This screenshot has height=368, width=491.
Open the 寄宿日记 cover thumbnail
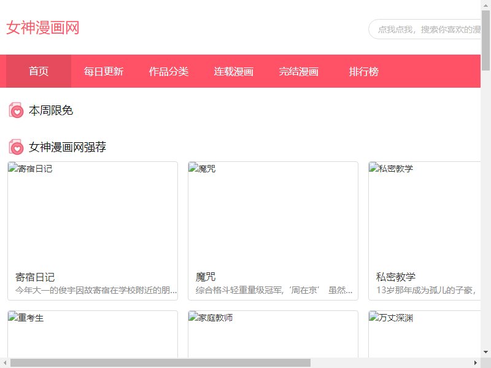click(x=93, y=214)
